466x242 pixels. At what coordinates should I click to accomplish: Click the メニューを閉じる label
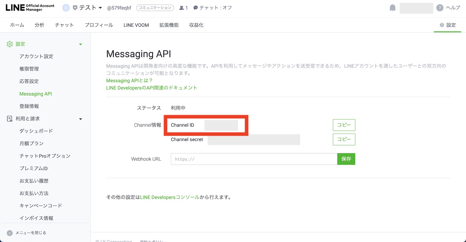[x=31, y=233]
